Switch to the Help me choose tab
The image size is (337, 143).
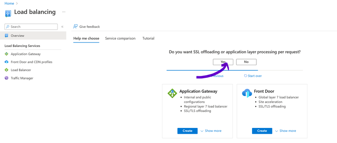86,39
